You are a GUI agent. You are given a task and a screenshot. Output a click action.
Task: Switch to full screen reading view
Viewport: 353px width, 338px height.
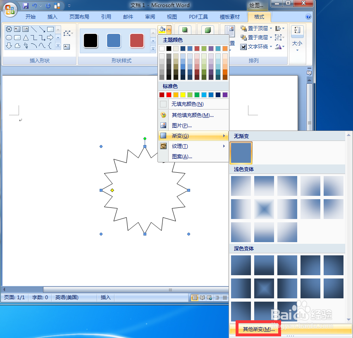[x=202, y=298]
